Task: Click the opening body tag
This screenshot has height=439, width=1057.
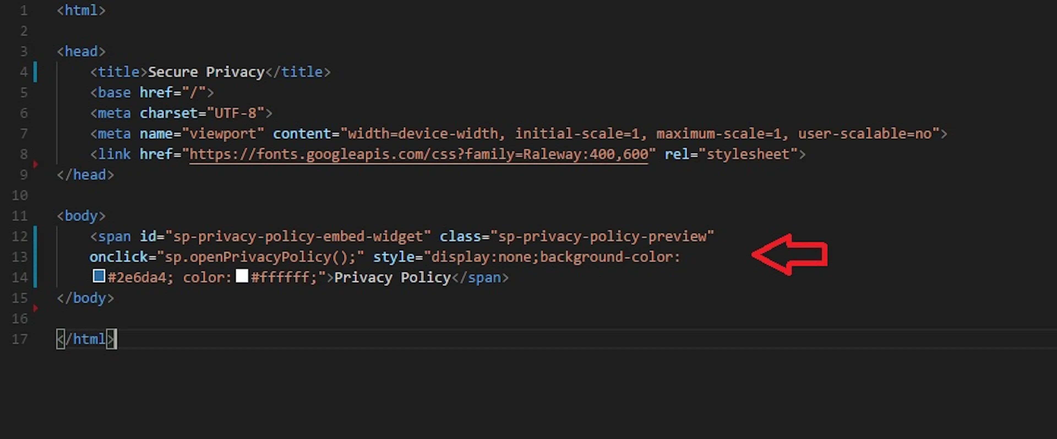Action: pos(81,216)
